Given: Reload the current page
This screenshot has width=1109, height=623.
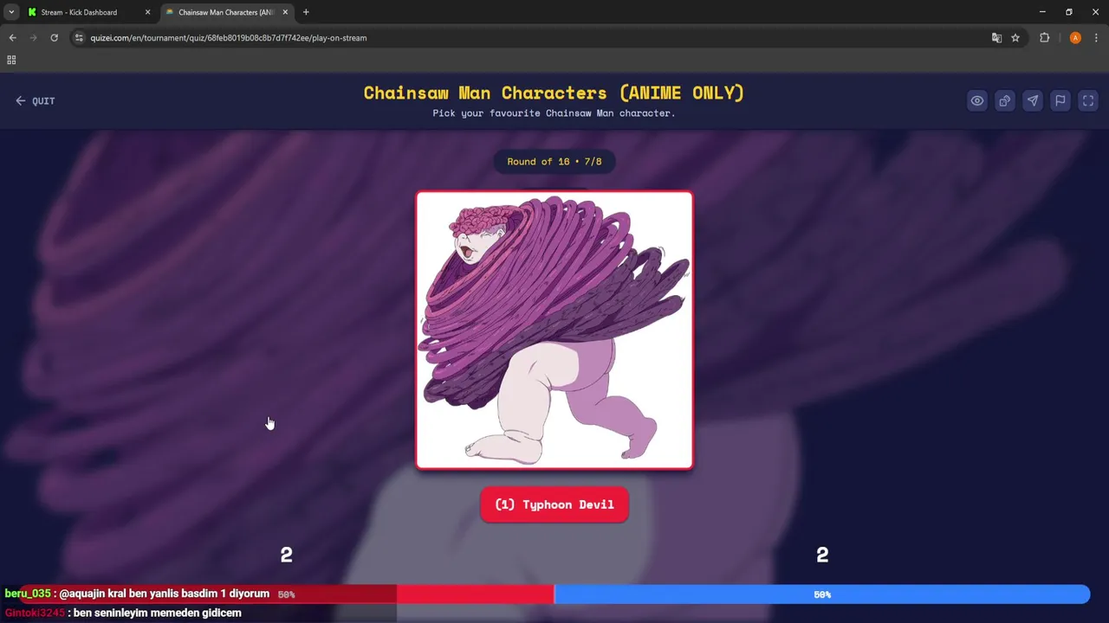Looking at the screenshot, I should 54,38.
